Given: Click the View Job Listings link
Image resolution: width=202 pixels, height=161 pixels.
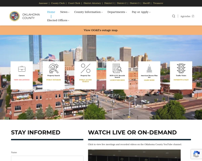Looking at the screenshot, I should [x=22, y=80].
